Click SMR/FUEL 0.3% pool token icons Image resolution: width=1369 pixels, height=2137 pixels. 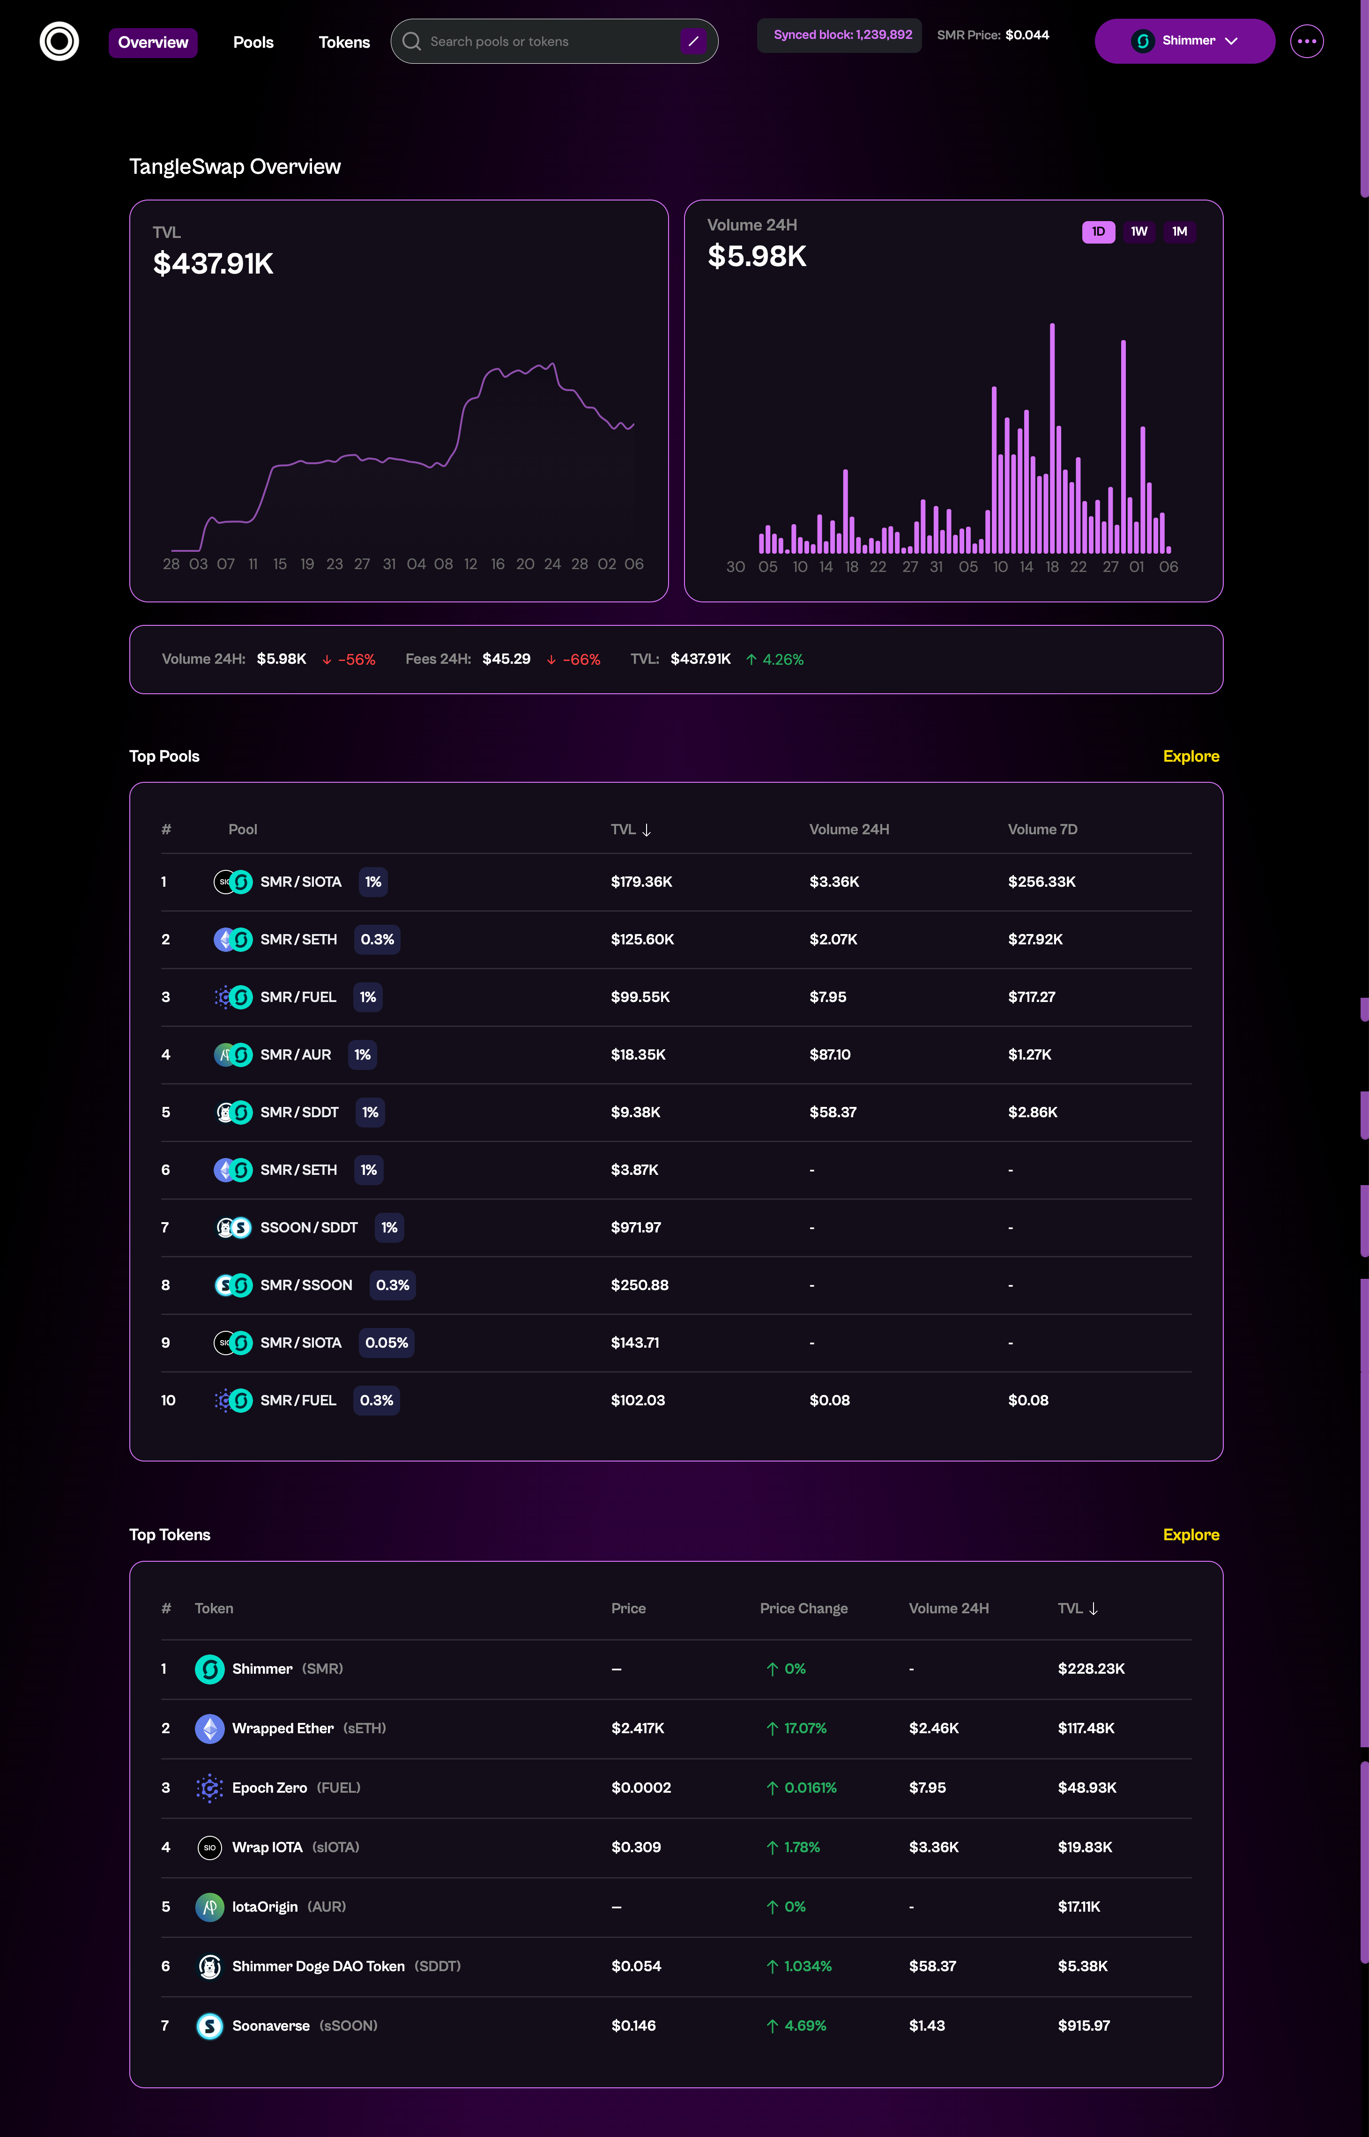click(x=234, y=1400)
